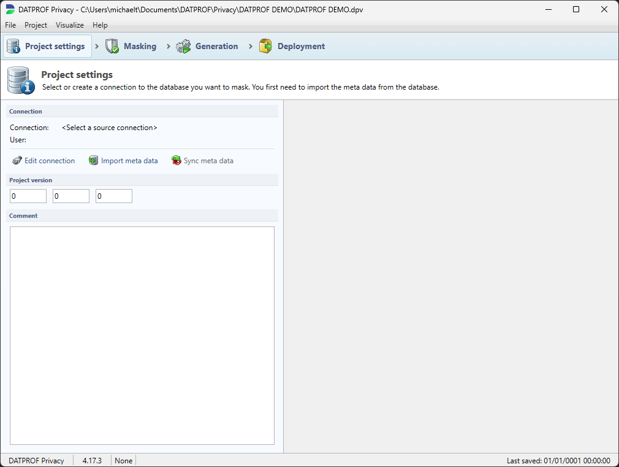Click the Sync meta data icon

tap(177, 161)
